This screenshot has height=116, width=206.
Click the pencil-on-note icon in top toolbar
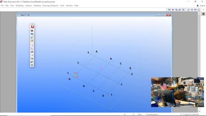(188, 10)
